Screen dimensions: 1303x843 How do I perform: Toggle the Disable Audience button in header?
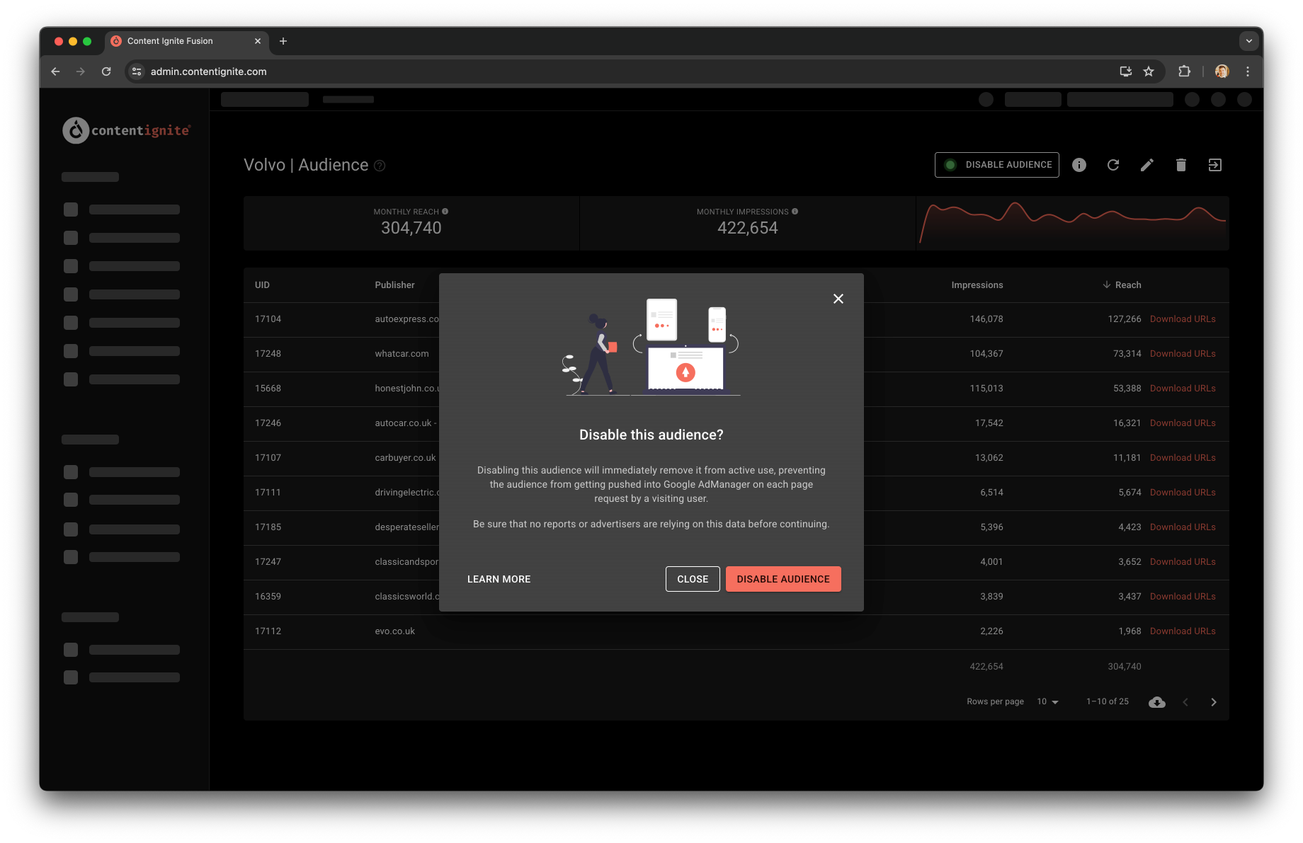click(x=997, y=165)
